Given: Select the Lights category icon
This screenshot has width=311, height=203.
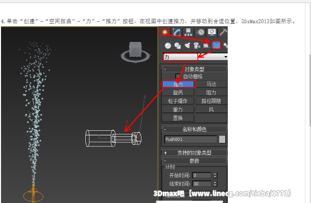Looking at the screenshot, I should point(187,45).
